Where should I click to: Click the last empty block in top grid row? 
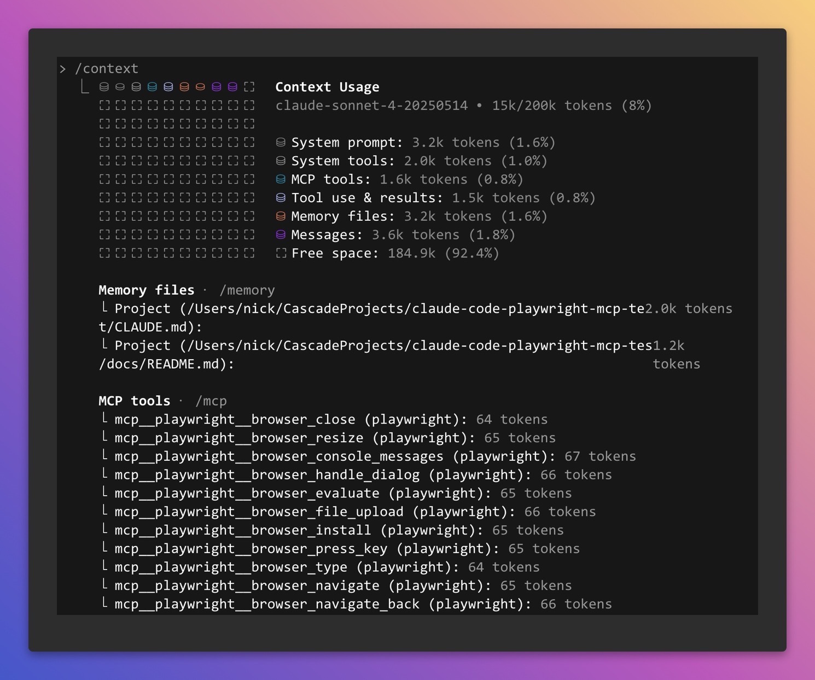tap(249, 87)
